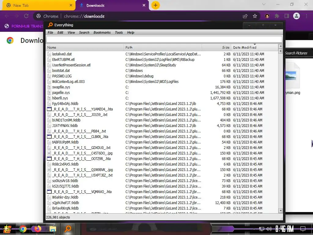Sort results by Size column header
The image size is (313, 235).
point(217,47)
